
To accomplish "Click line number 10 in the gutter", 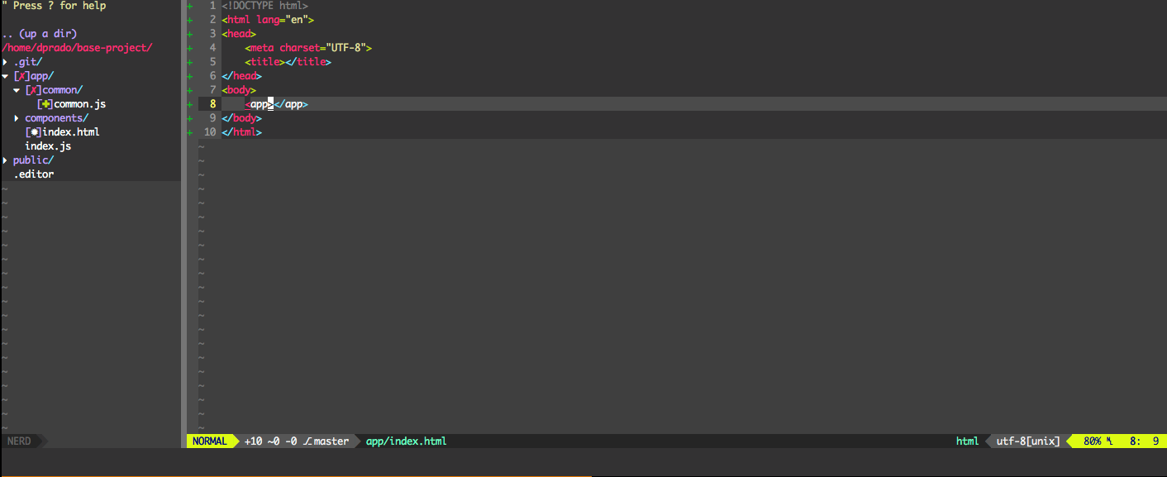I will tap(210, 132).
